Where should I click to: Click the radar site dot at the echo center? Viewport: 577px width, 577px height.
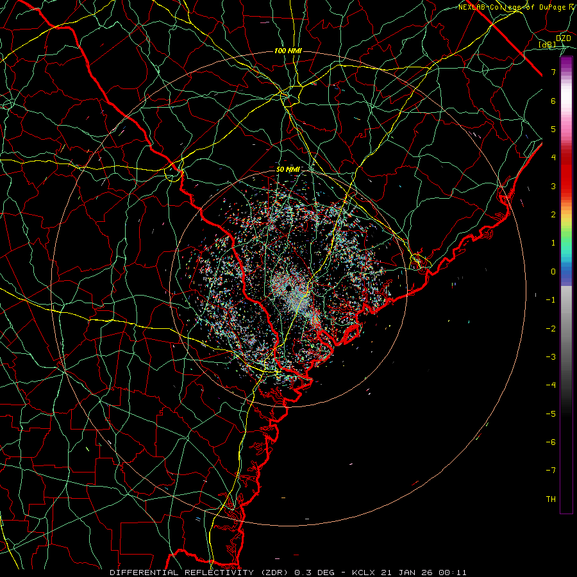click(x=288, y=288)
